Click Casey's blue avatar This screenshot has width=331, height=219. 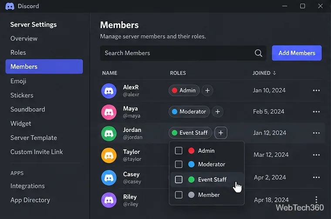(109, 178)
